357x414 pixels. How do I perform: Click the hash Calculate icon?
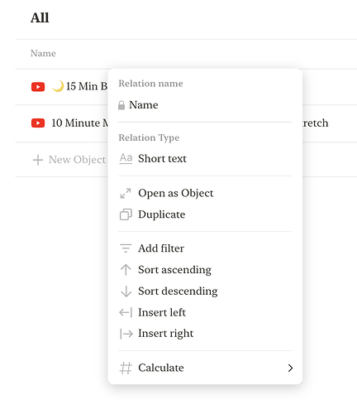click(126, 368)
